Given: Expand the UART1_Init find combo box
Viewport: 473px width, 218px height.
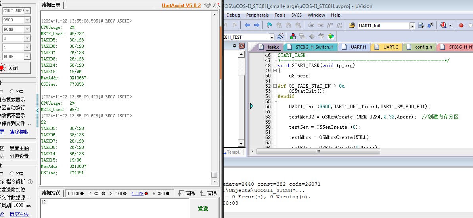Looking at the screenshot, I should point(412,26).
